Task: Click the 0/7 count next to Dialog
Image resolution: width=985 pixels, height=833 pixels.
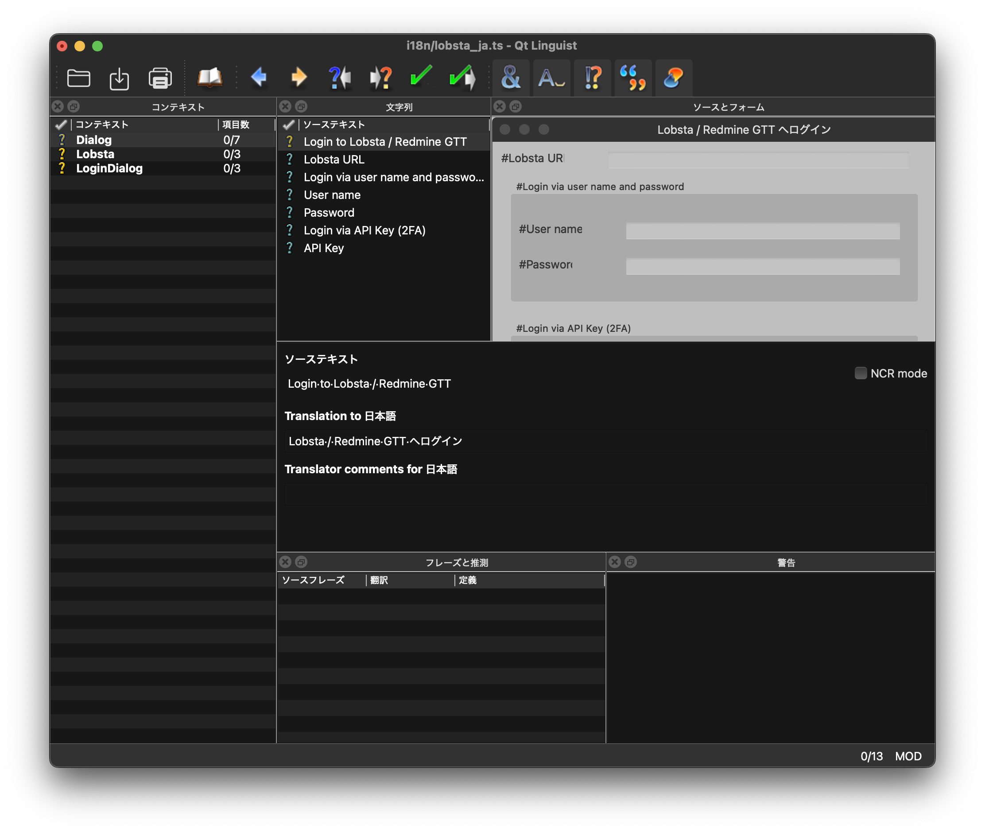Action: tap(232, 140)
